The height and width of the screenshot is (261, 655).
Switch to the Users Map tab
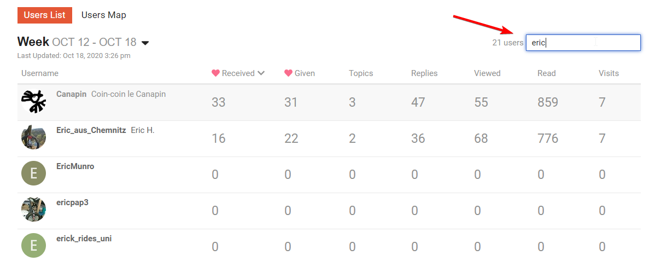pos(104,15)
